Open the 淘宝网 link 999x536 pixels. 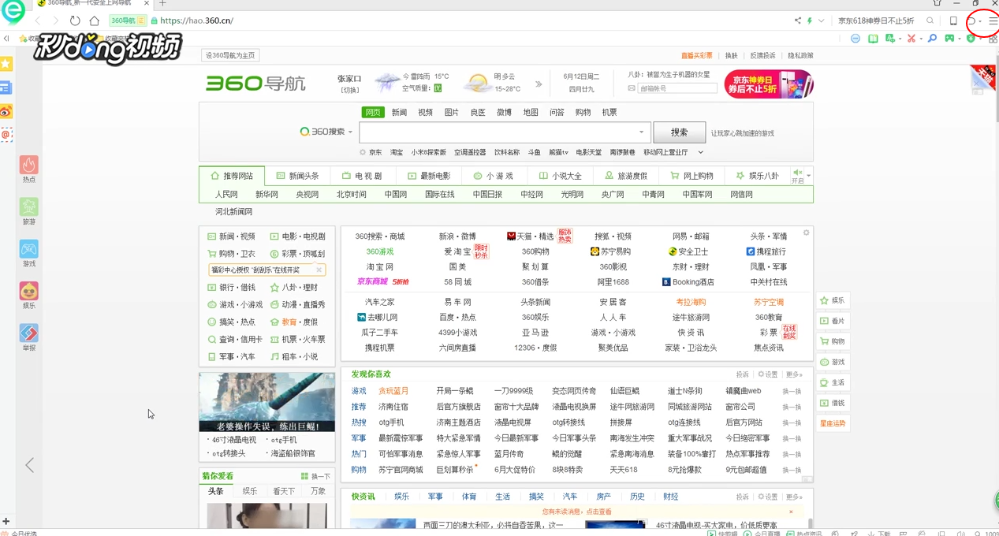click(x=379, y=267)
